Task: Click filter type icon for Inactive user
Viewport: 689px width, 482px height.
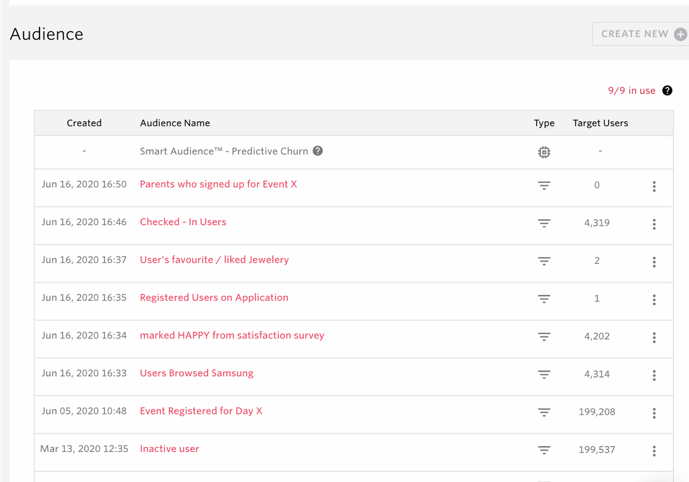Action: [x=544, y=450]
